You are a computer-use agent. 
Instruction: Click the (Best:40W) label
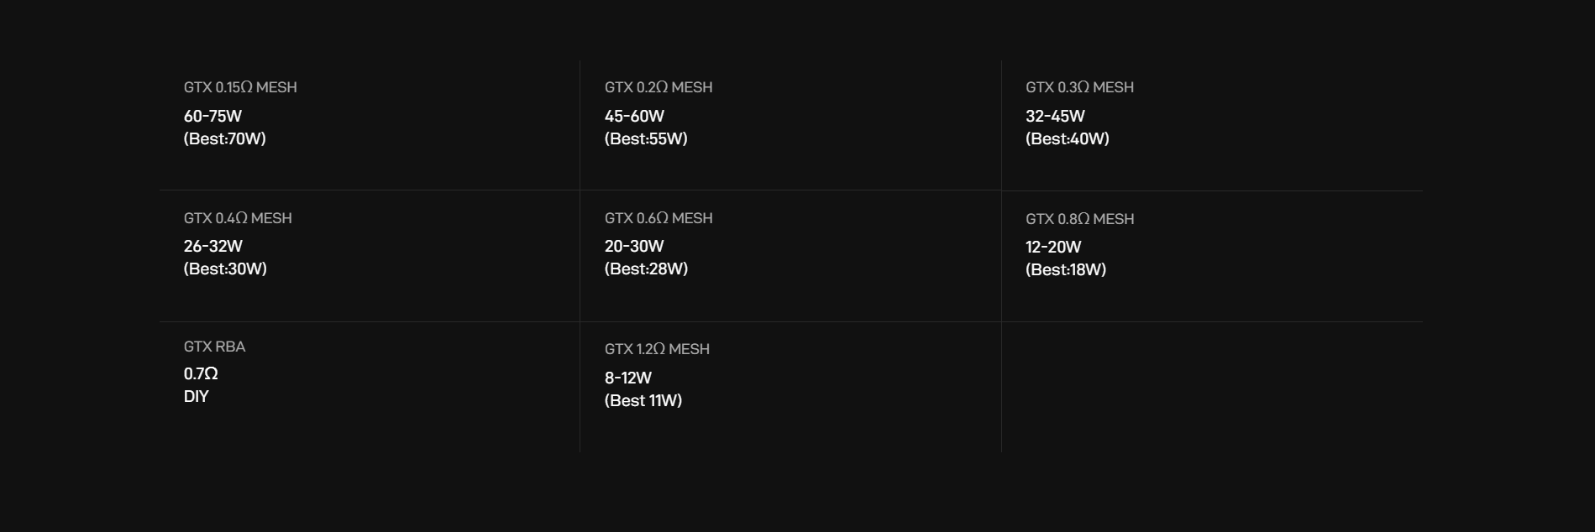tap(1068, 139)
